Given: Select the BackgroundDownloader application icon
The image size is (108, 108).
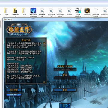Looking at the screenshot, I should 33,11.
